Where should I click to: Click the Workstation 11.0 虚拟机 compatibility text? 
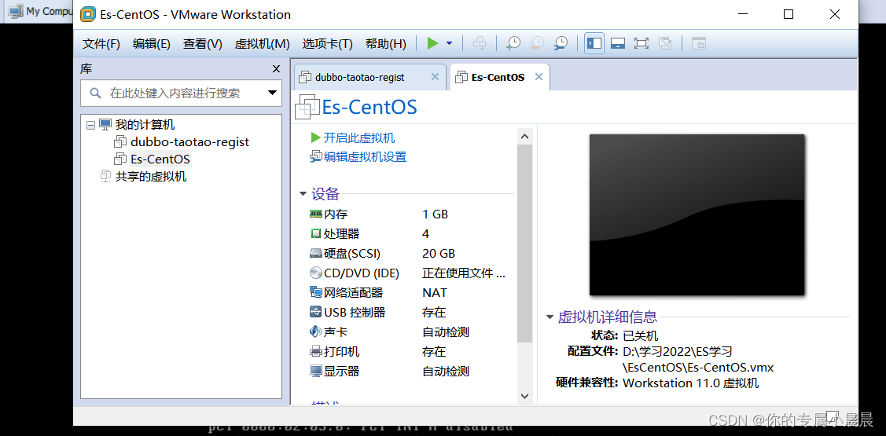(690, 383)
